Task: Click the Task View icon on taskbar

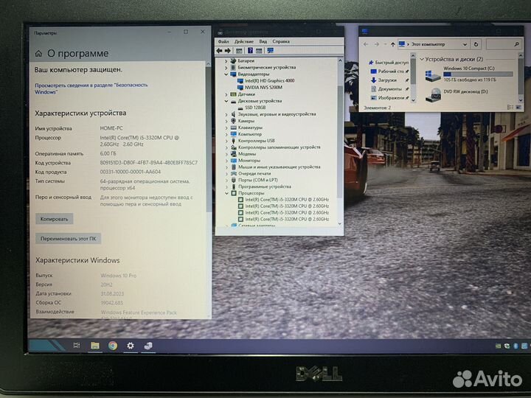Action: 77,346
